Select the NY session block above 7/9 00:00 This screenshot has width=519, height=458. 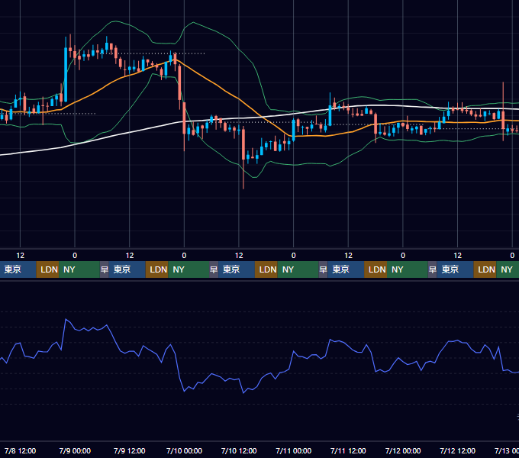(x=79, y=269)
